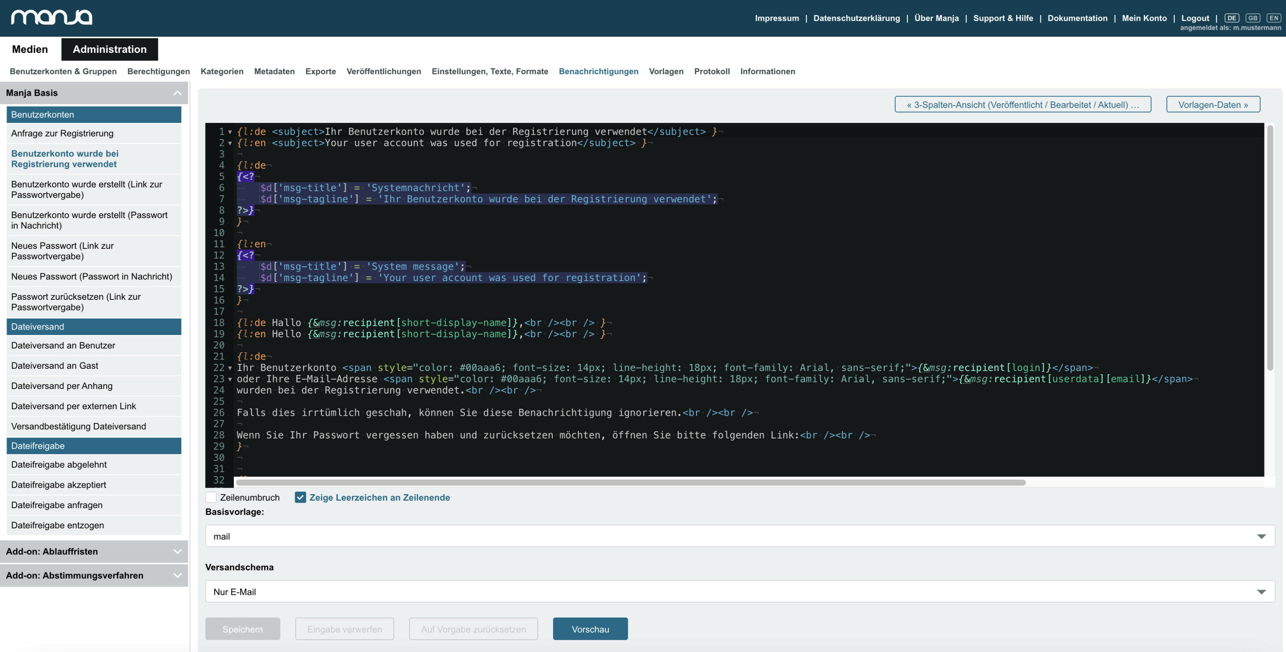1286x652 pixels.
Task: Switch language with the EN flag icon
Action: tap(1273, 18)
